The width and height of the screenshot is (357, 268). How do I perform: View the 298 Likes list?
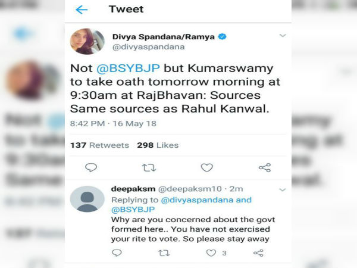(158, 145)
